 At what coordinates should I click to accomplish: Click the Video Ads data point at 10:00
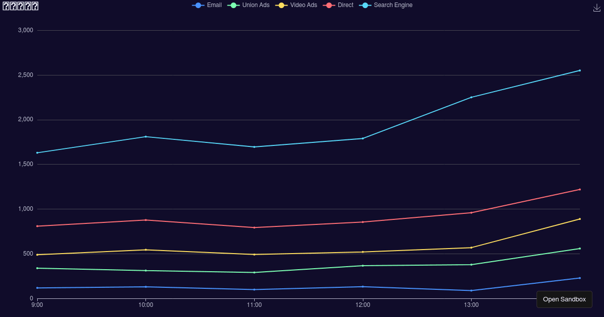coord(145,249)
